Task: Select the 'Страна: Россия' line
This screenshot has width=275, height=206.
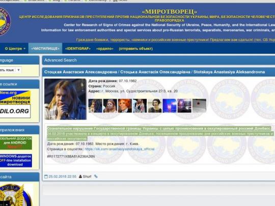Action: tap(102, 86)
